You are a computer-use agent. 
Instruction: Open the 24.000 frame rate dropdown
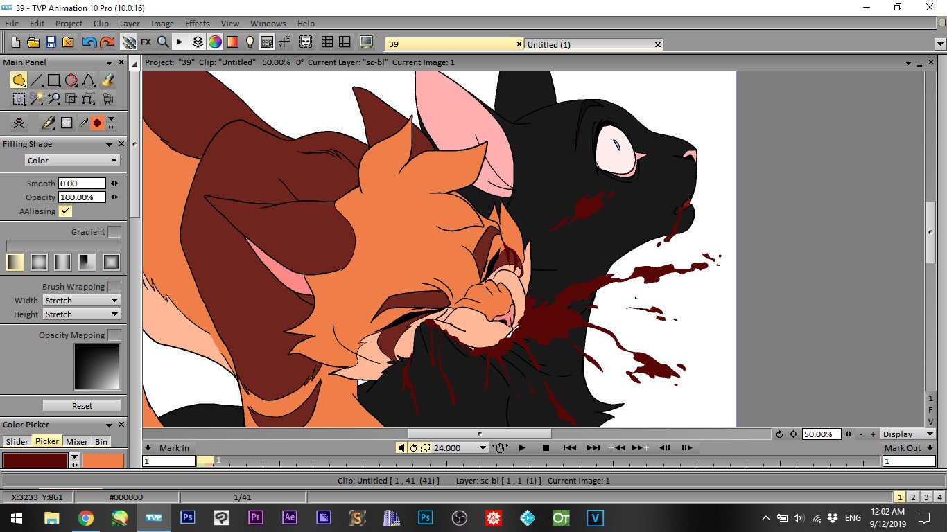click(460, 447)
